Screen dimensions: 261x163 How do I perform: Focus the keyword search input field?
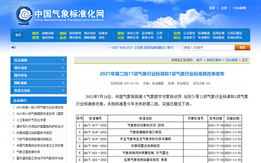click(209, 47)
